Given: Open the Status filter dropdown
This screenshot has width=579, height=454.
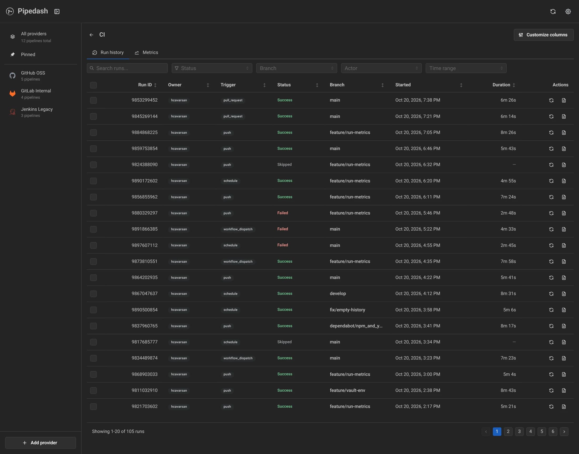Looking at the screenshot, I should click(212, 68).
